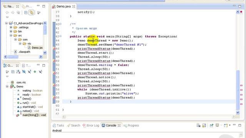Open the Error Log tab

(91, 125)
